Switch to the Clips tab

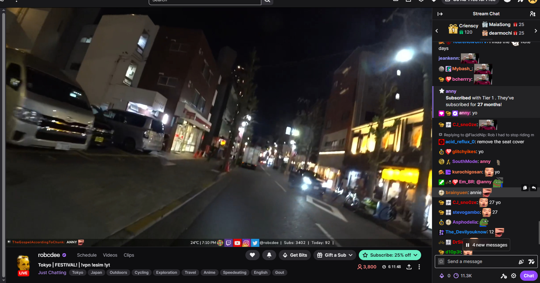tap(129, 255)
